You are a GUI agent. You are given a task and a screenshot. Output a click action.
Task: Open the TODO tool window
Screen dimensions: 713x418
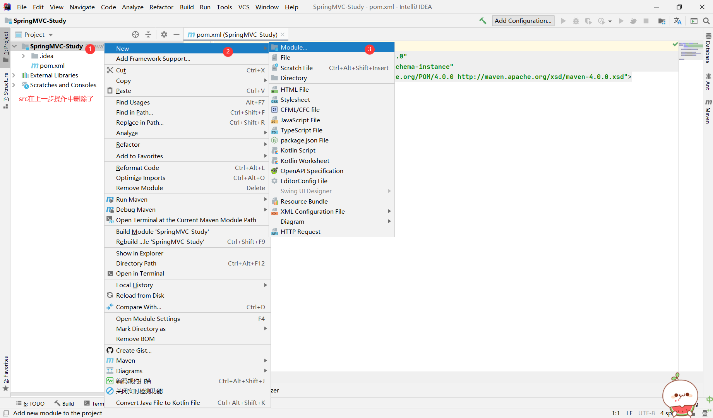[30, 403]
